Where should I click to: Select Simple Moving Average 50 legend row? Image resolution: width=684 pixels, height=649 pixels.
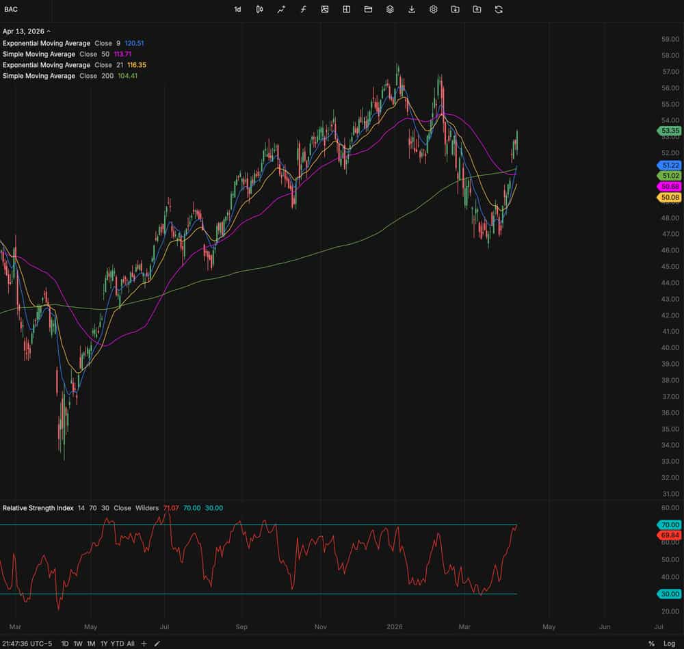(67, 54)
